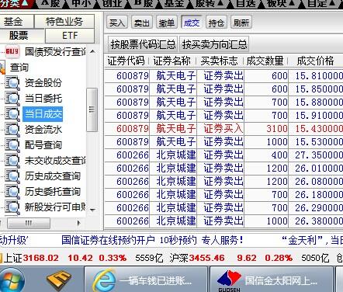Viewport: 343px width, 292px height.
Task: Select 北京城建 row priced 26.010000
Action: pos(224,168)
